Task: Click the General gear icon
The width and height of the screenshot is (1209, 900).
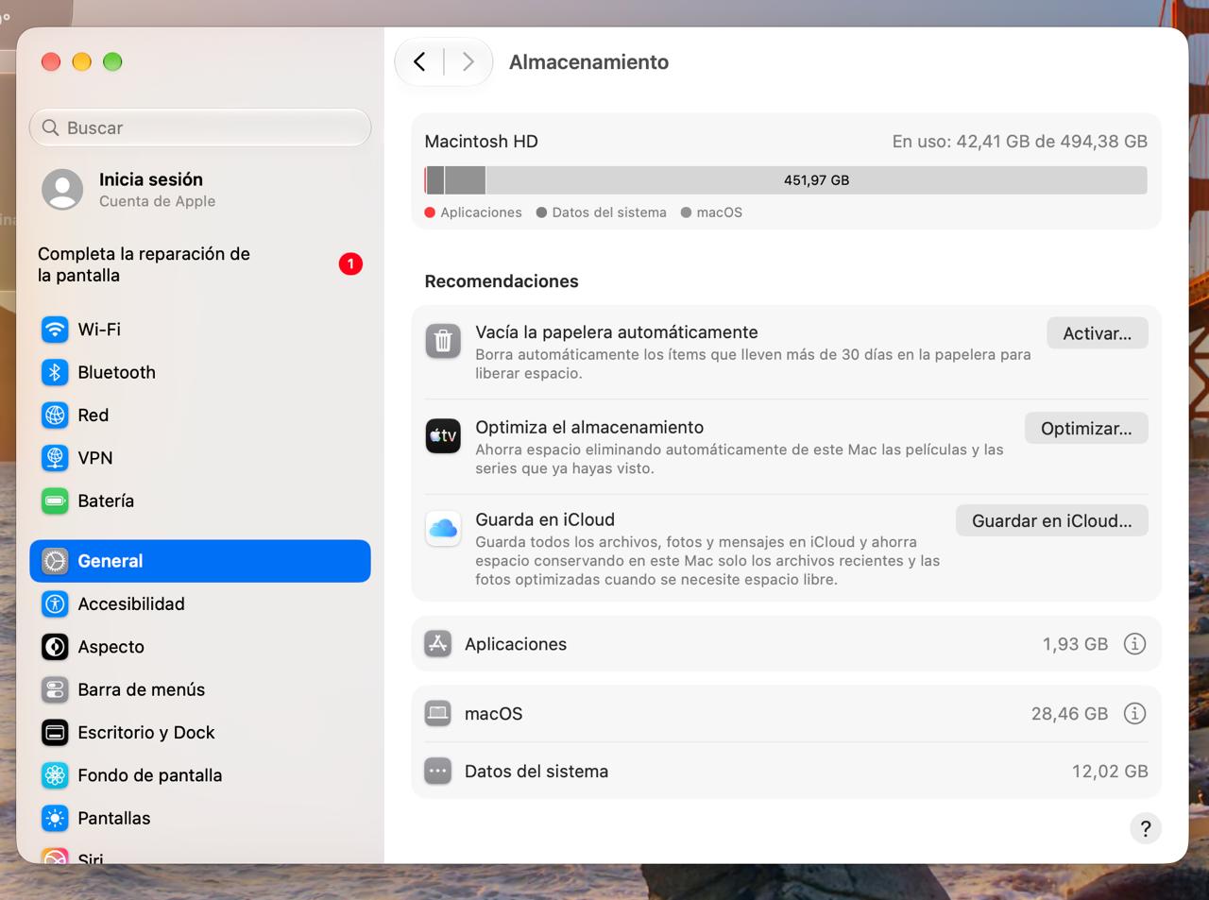Action: [x=55, y=561]
